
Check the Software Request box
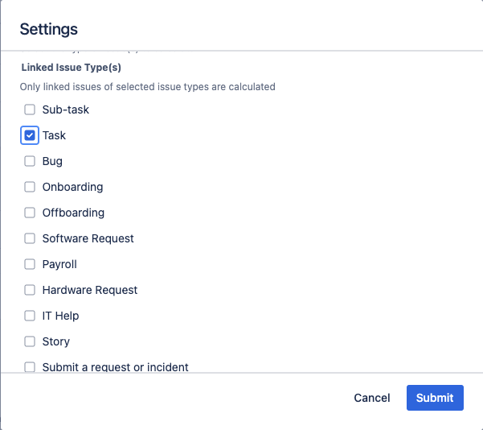click(x=30, y=238)
